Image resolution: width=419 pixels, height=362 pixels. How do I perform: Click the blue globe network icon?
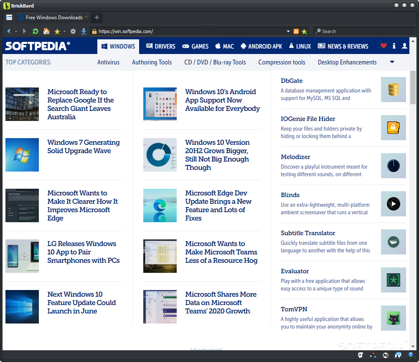pos(411,355)
